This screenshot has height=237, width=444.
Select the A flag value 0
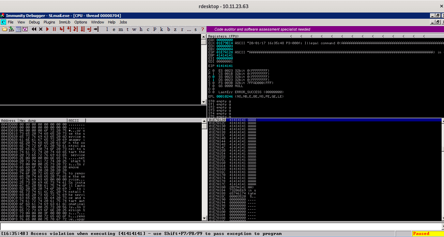213,77
